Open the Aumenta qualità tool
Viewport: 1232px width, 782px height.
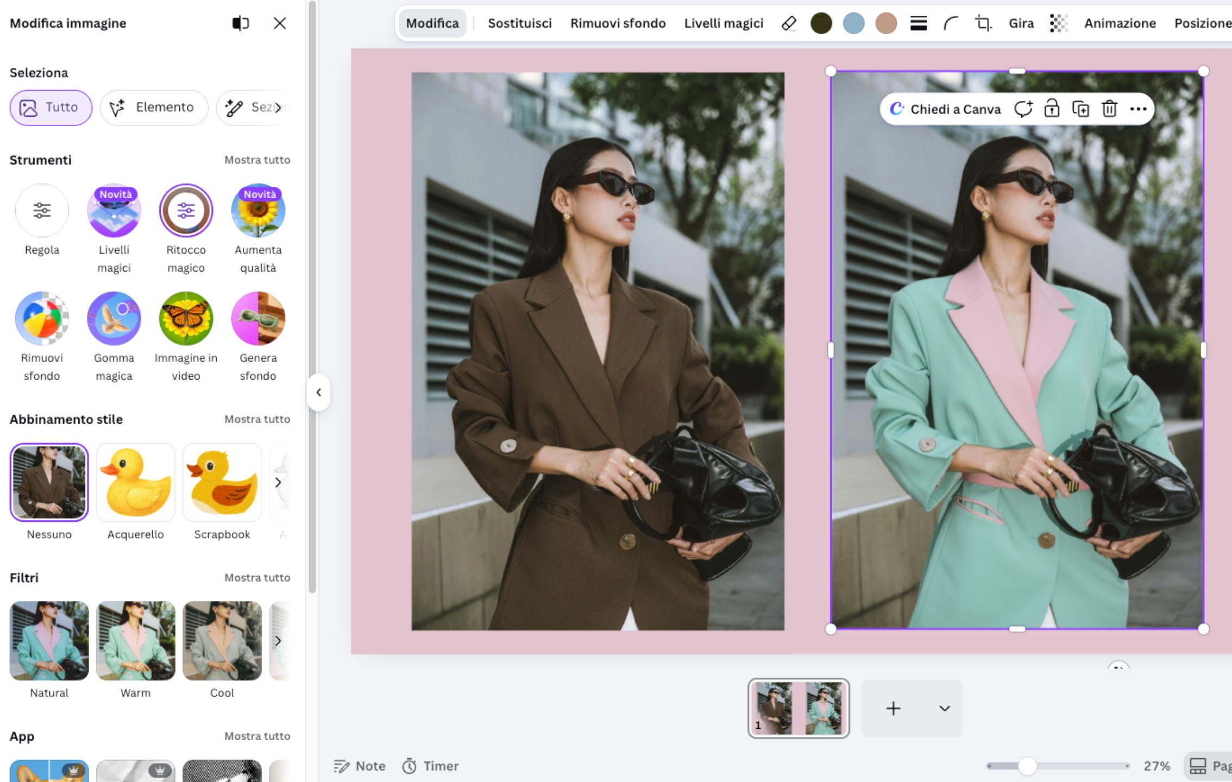pyautogui.click(x=258, y=211)
